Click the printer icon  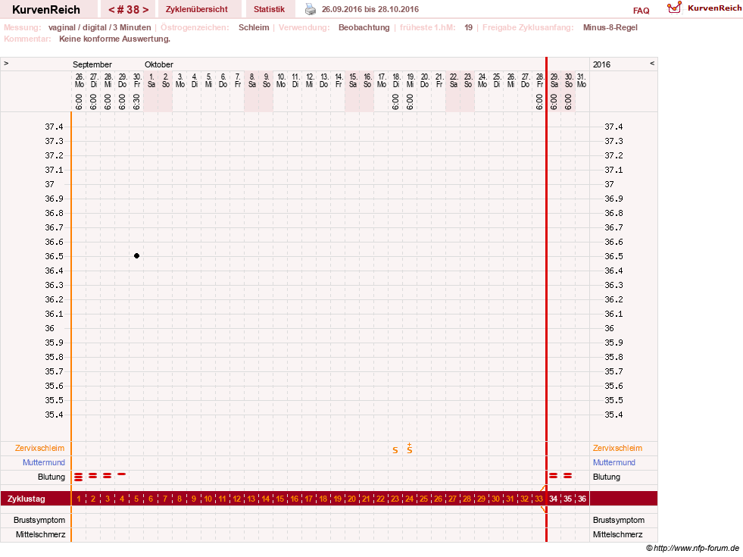pos(311,9)
